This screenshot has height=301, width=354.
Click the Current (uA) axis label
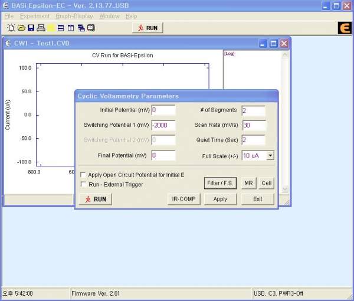pos(8,114)
